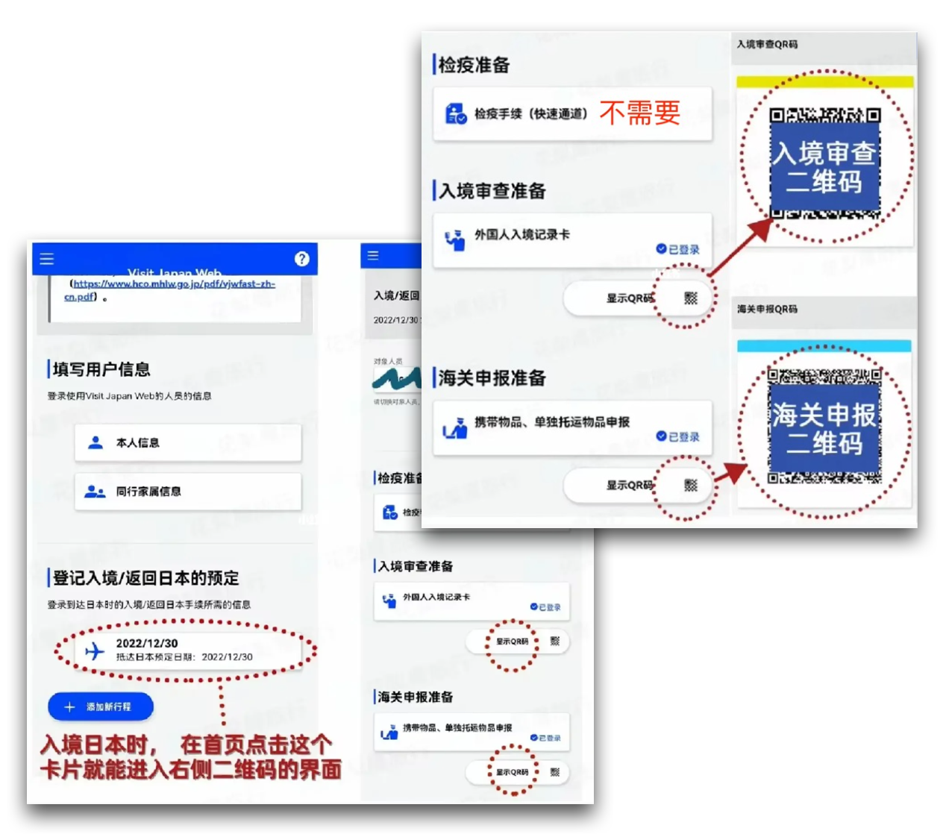Click 入境审查准备 heading on middle phone screen

[416, 566]
